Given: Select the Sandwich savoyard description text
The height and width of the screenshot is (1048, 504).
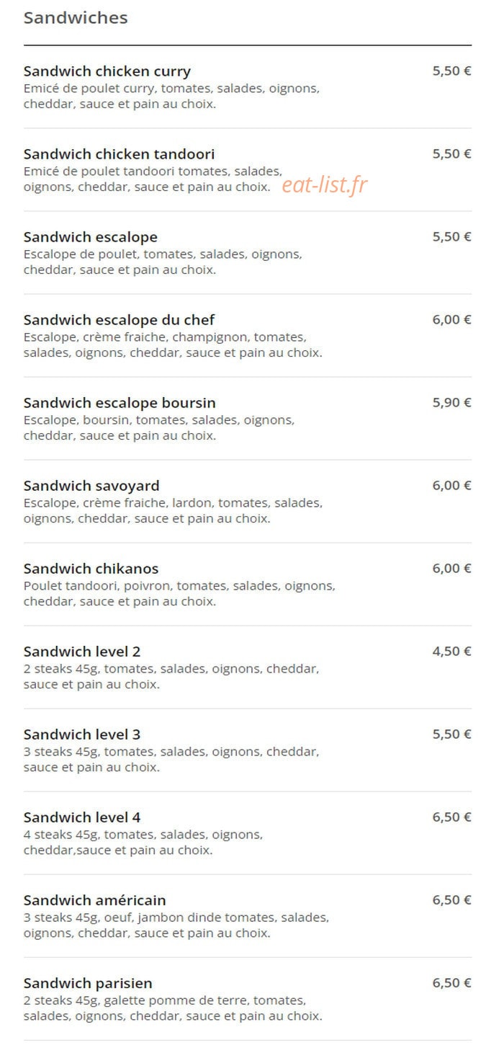Looking at the screenshot, I should tap(173, 510).
